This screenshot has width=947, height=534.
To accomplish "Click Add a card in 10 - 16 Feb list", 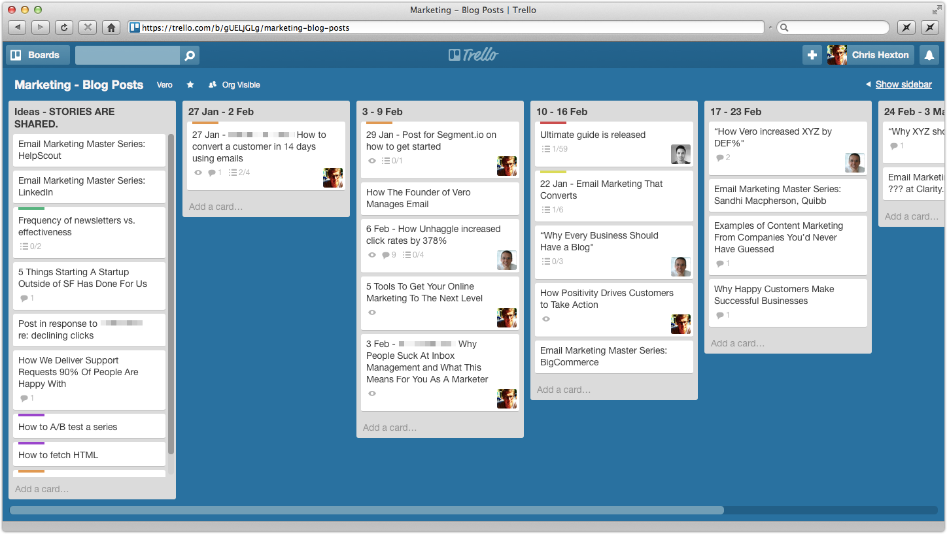I will pos(564,390).
